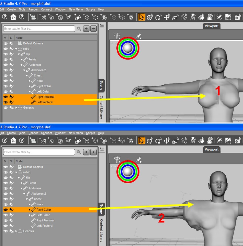Click the figure view icon above the lower viewport

tap(117, 160)
